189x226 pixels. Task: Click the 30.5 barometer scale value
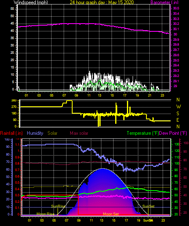(x=176, y=8)
